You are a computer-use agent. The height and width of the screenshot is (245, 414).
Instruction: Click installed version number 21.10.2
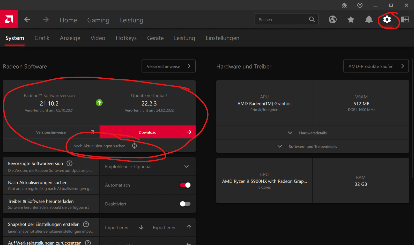tap(49, 103)
